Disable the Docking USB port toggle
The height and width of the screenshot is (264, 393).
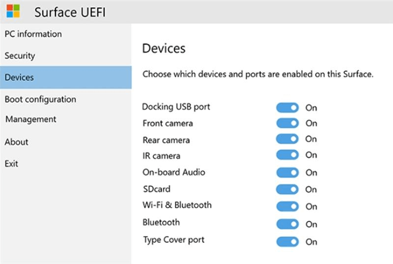click(287, 108)
